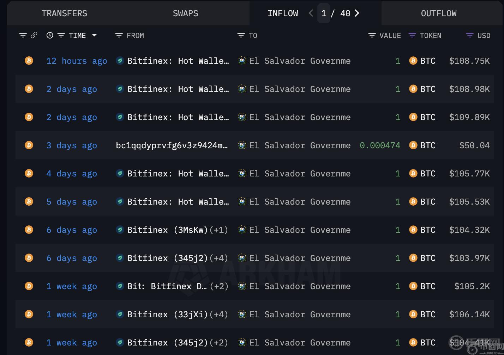Open the FROM column filter icon
This screenshot has width=504, height=355.
pyautogui.click(x=119, y=36)
